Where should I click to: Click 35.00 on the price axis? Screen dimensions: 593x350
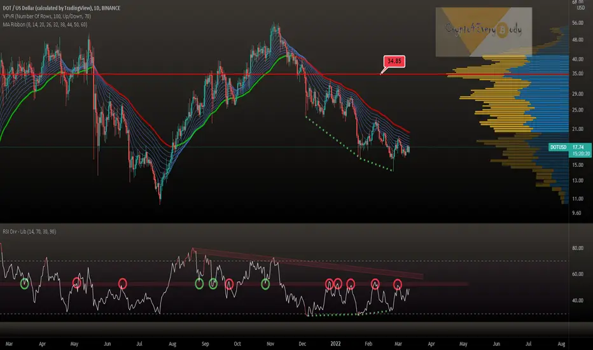(x=578, y=74)
